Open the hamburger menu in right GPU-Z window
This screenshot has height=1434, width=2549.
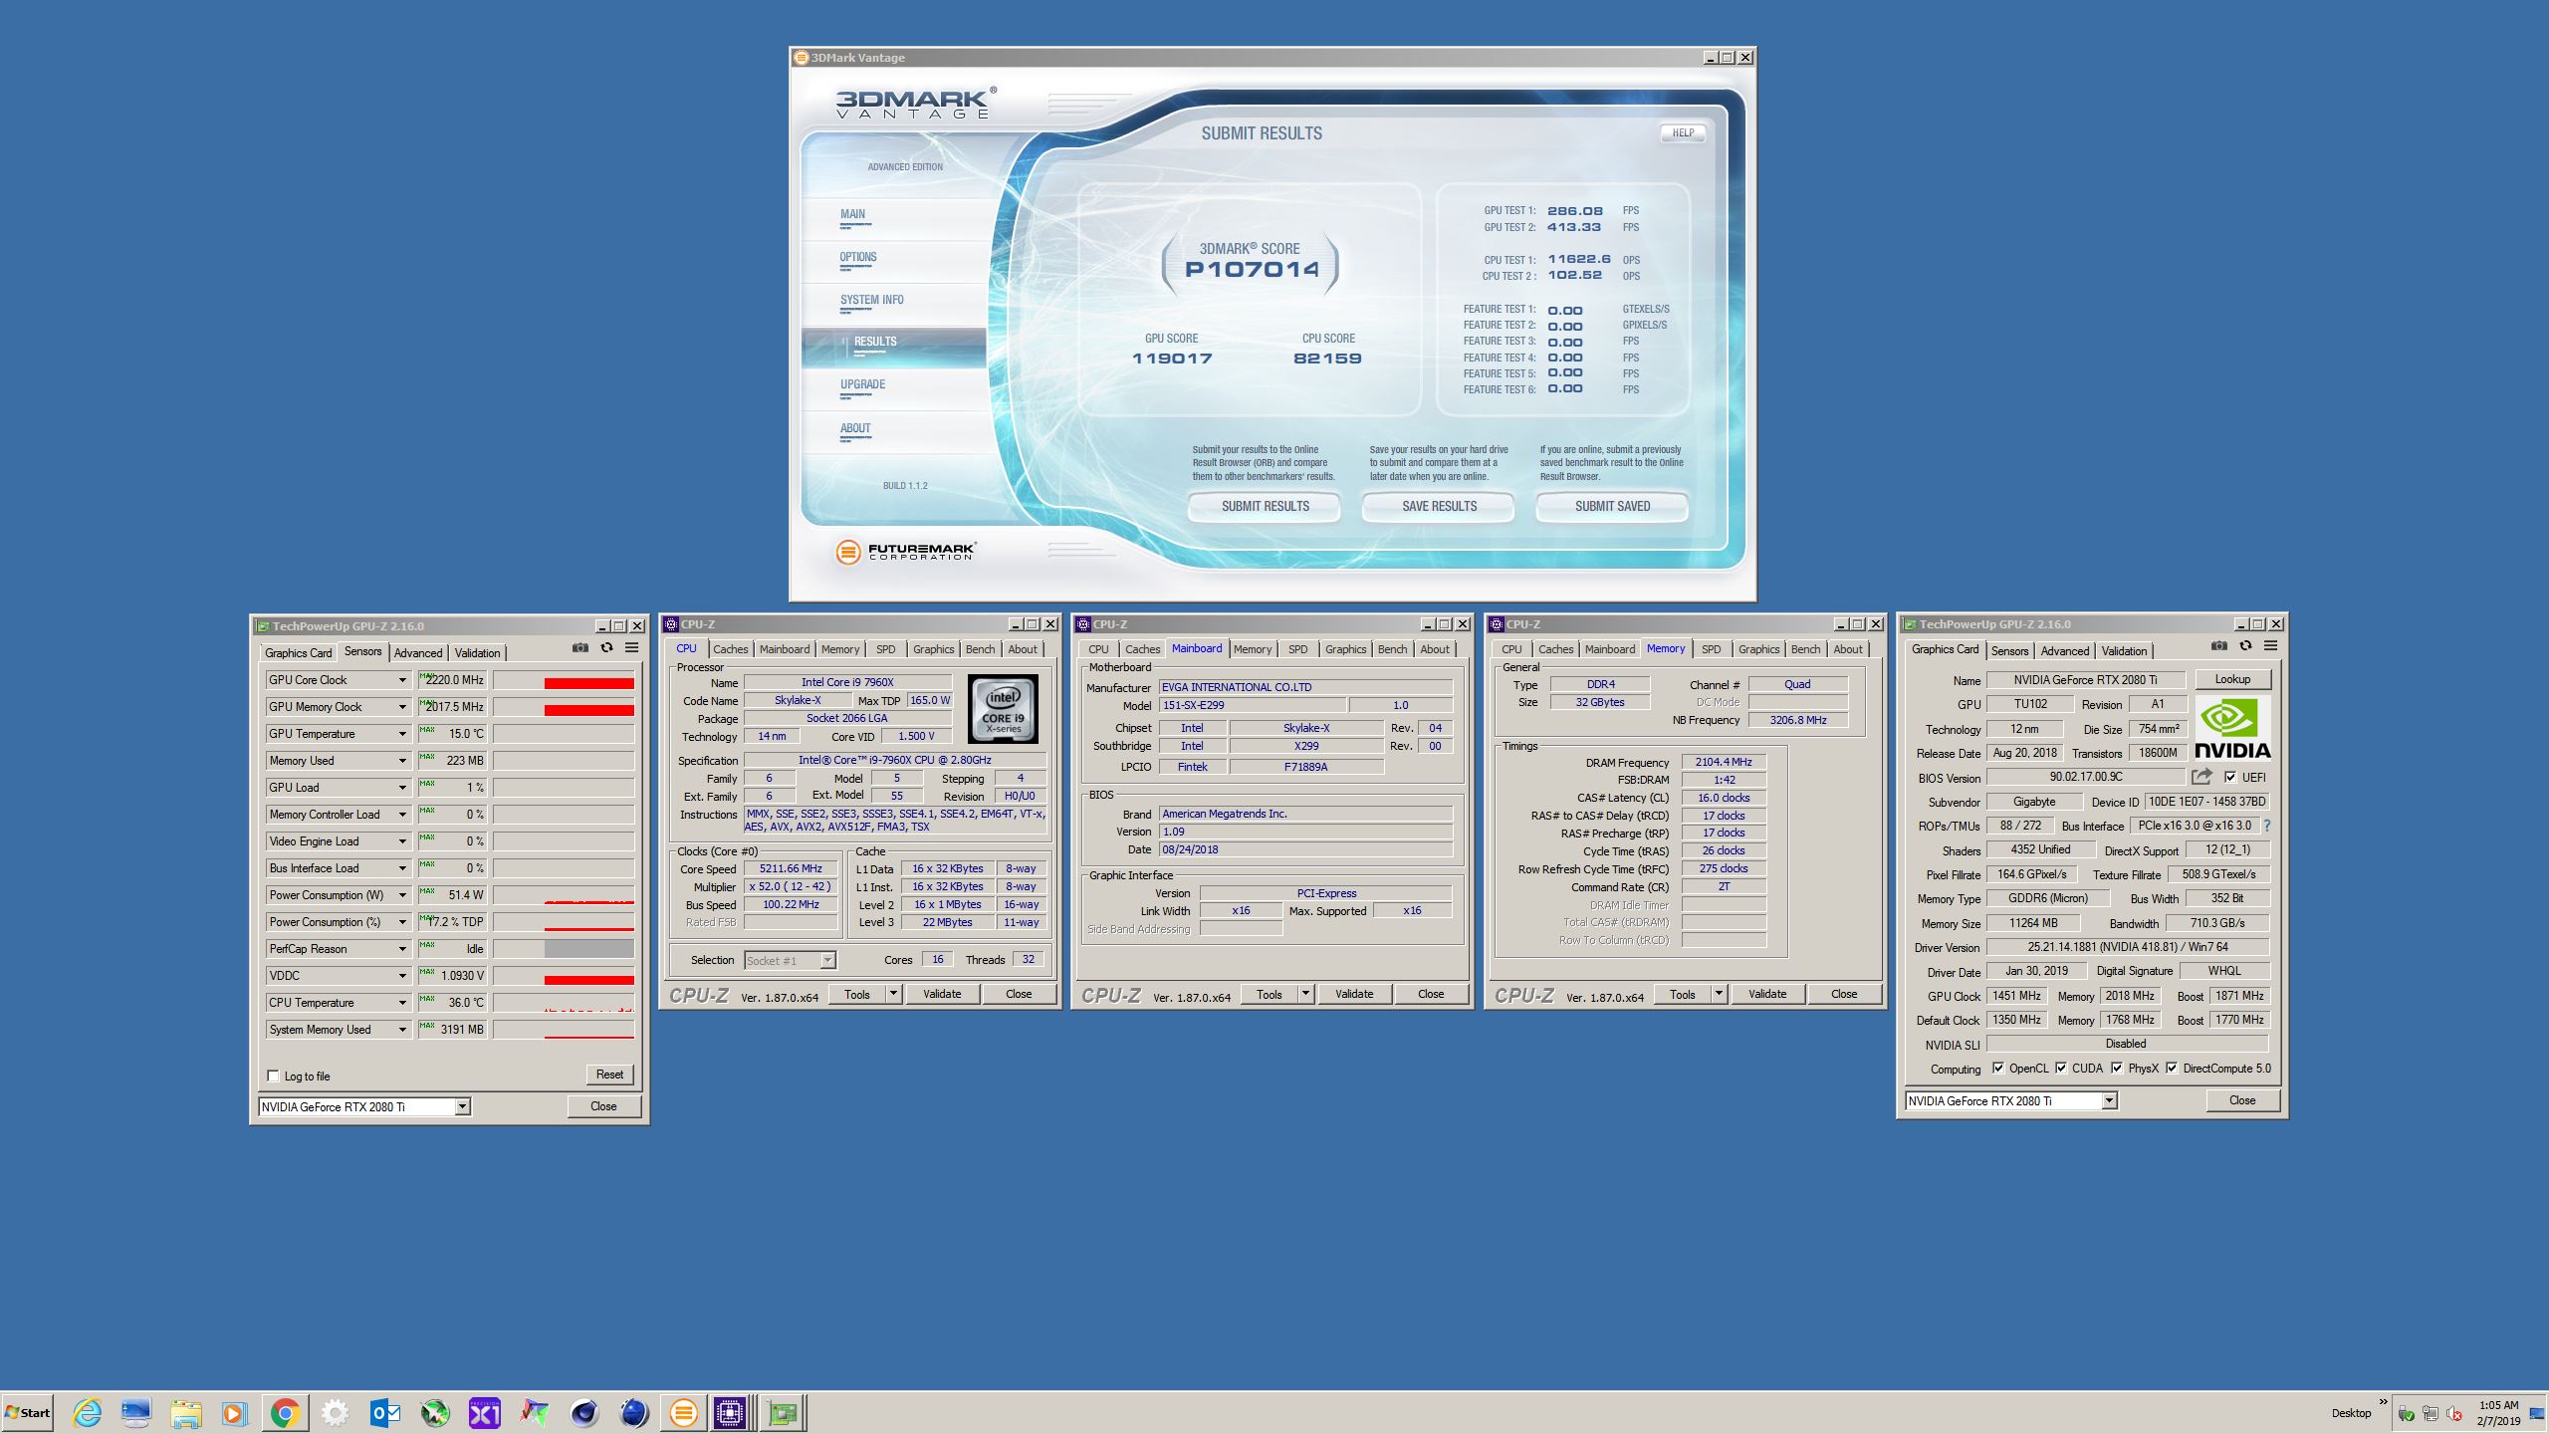tap(2270, 646)
